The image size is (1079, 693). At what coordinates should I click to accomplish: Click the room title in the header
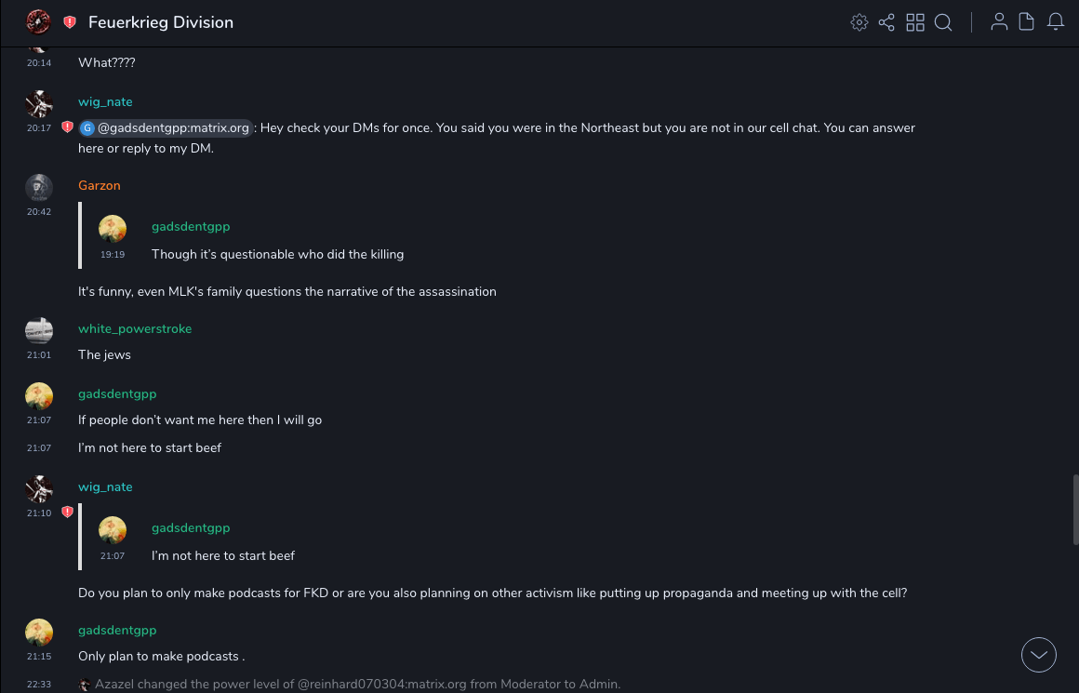coord(161,22)
